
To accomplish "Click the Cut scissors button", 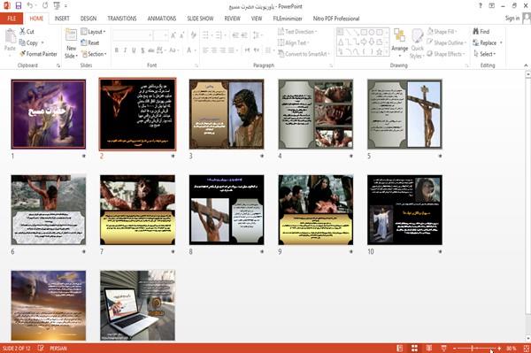I will (27, 32).
